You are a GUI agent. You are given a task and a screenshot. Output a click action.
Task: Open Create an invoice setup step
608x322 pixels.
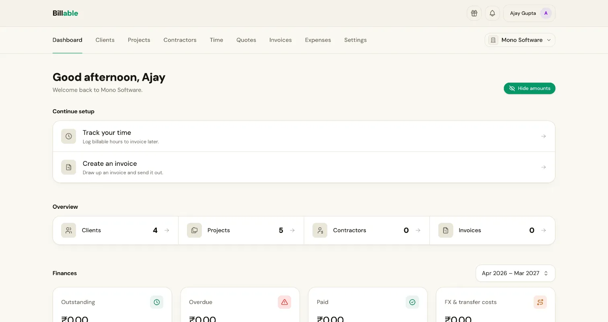[304, 167]
